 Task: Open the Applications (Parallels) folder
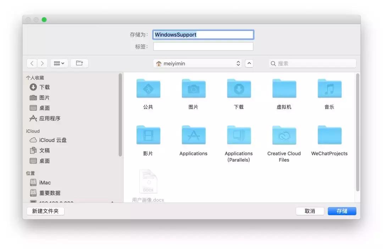point(239,135)
